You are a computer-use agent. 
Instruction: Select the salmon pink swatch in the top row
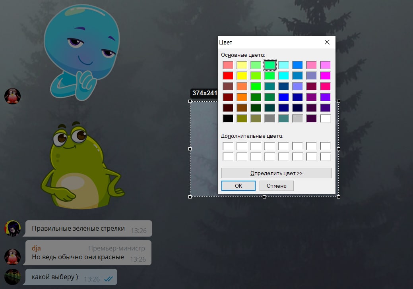click(x=228, y=65)
